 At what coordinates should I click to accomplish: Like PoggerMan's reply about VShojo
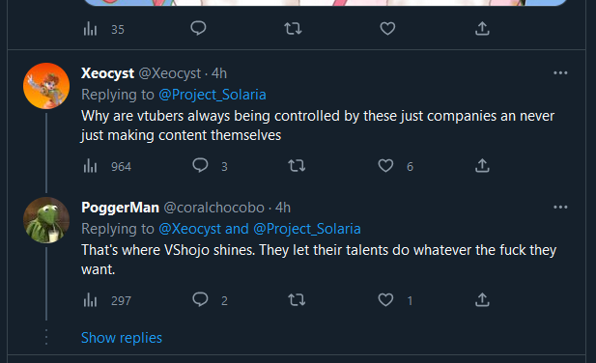[x=385, y=300]
